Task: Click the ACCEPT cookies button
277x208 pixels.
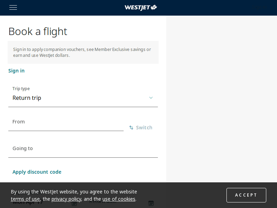Action: tap(246, 195)
